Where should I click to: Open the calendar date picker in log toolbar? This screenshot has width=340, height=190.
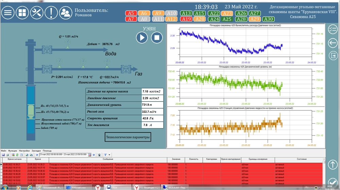[90, 155]
